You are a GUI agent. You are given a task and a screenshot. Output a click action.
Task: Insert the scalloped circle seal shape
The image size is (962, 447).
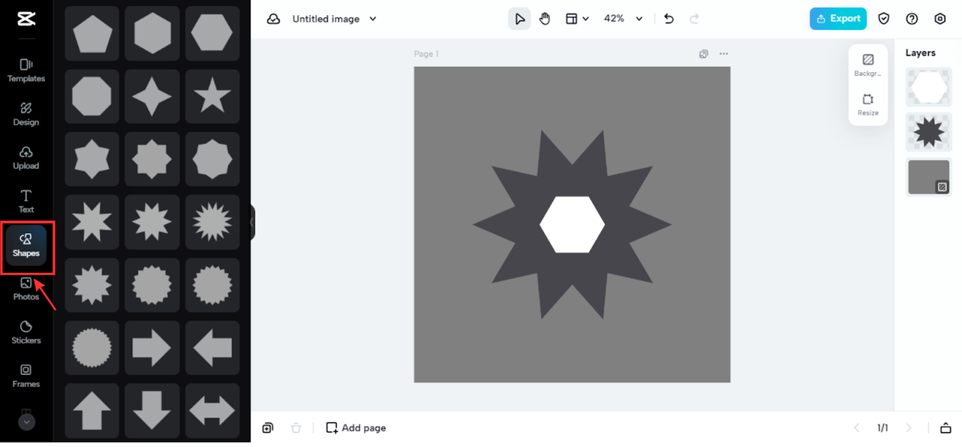(x=92, y=349)
